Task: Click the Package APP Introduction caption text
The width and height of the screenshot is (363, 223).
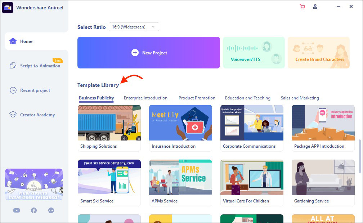Action: pos(319,146)
